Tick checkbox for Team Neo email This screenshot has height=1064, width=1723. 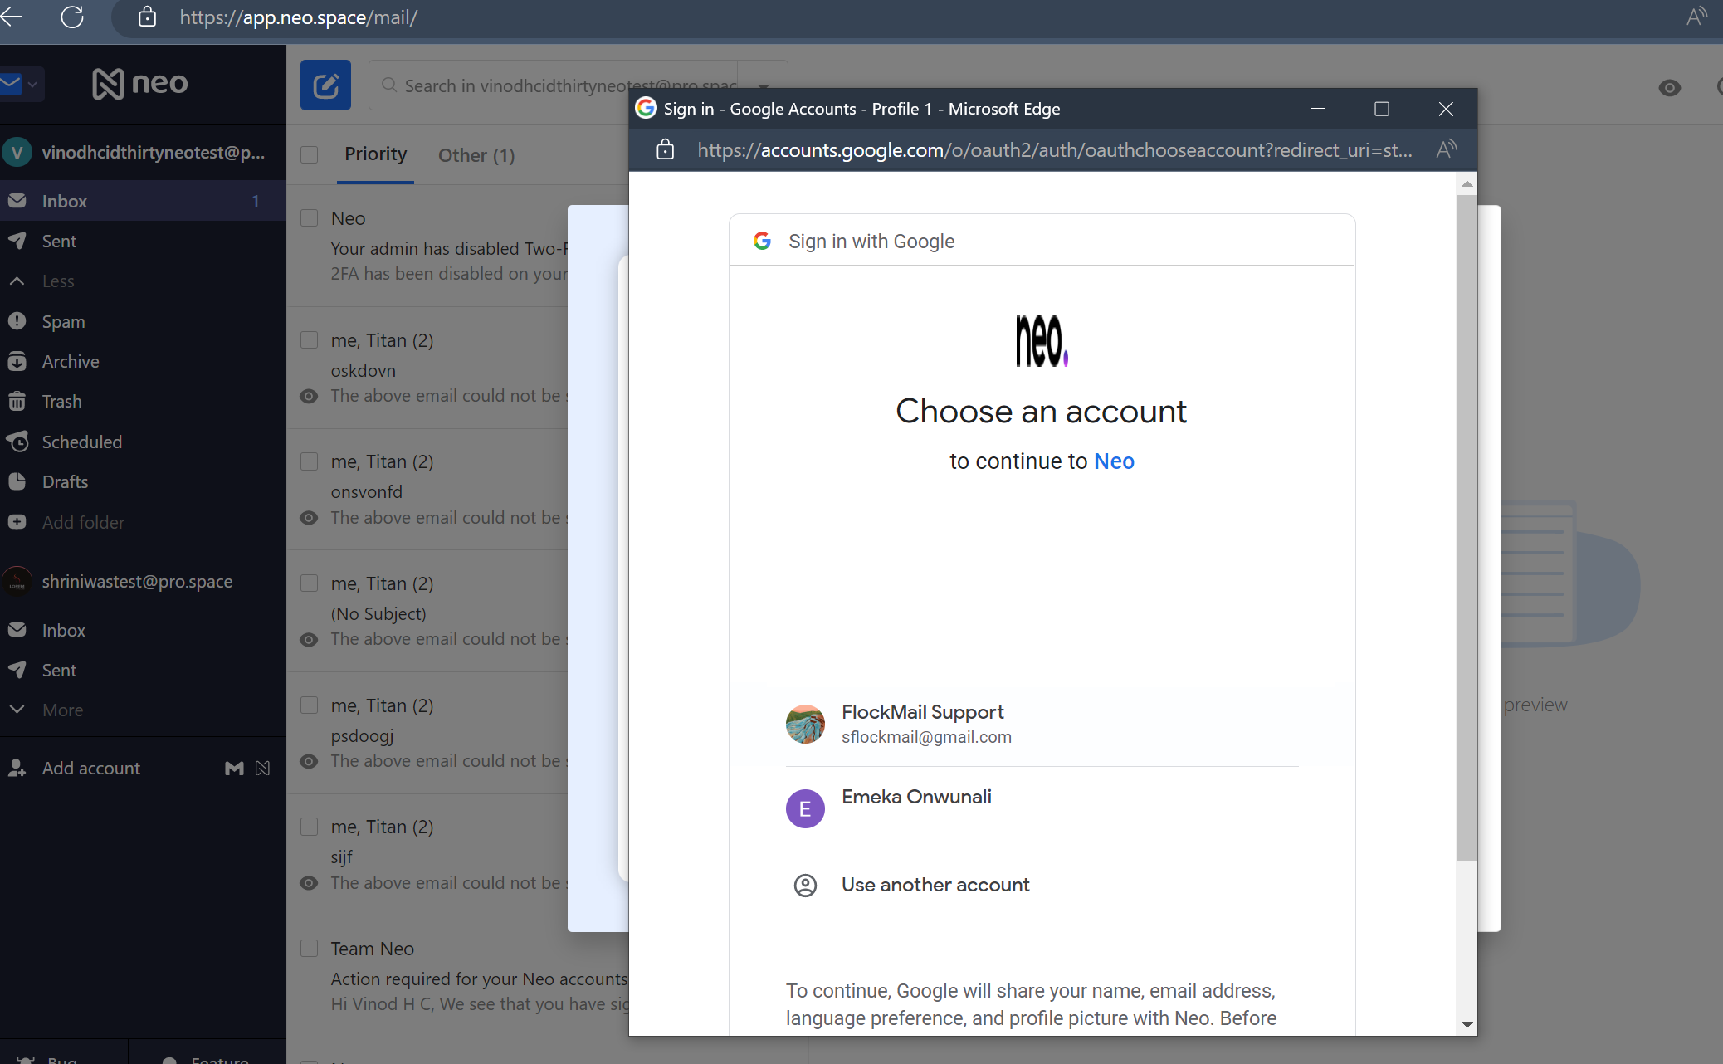point(310,948)
